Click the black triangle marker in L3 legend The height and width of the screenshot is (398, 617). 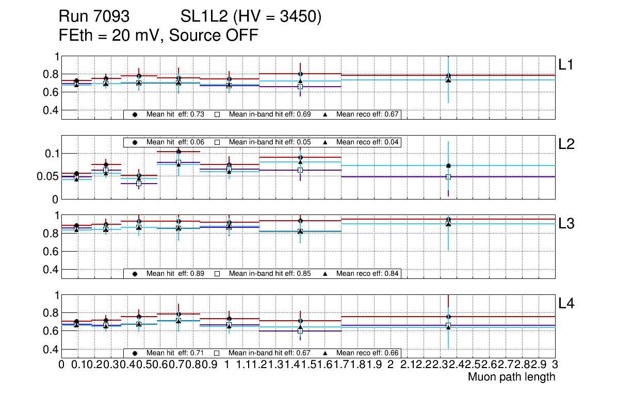326,273
